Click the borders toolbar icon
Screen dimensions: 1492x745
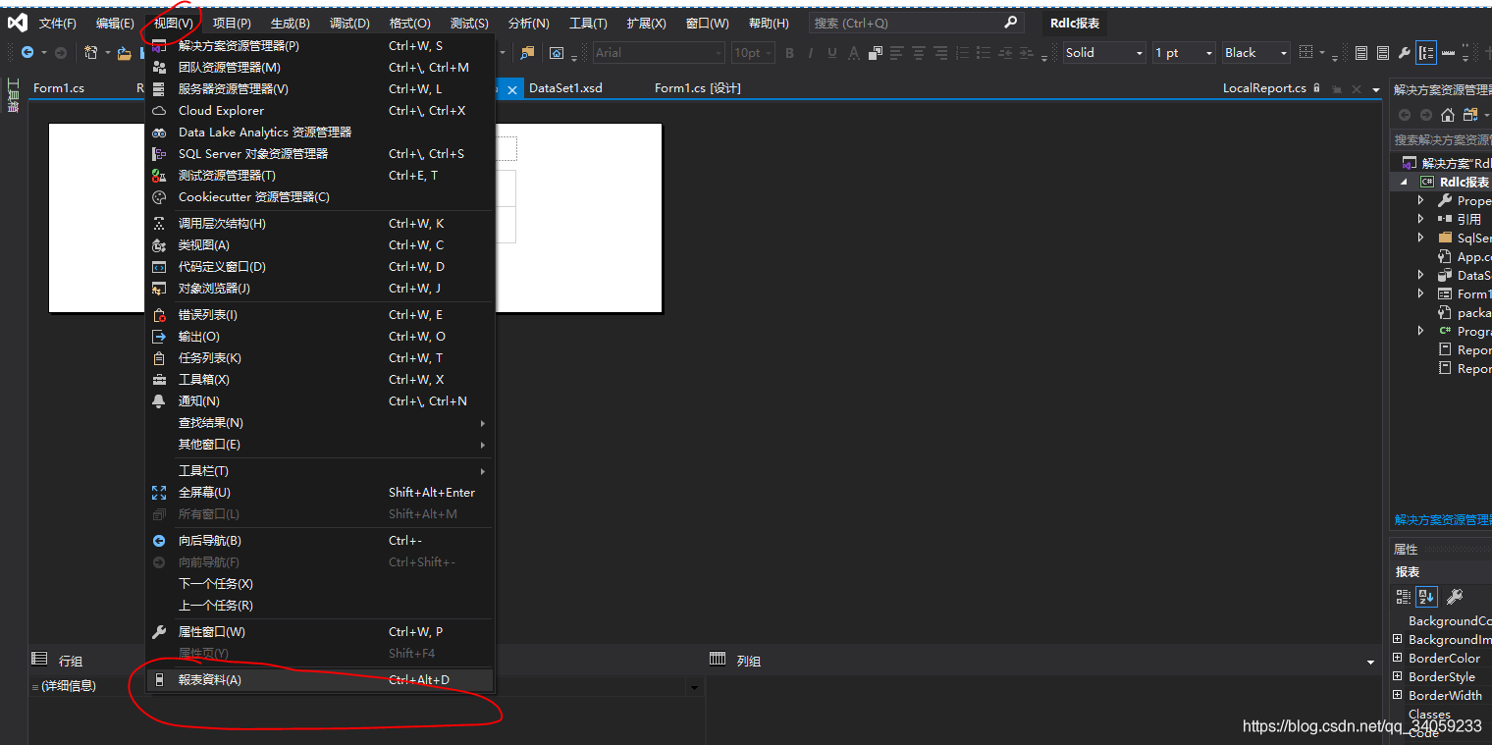tap(1306, 53)
